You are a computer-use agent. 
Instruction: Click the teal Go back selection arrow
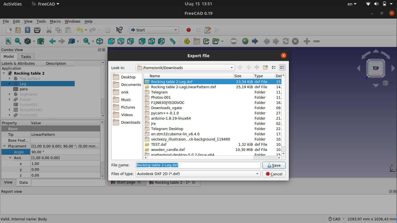click(52, 41)
